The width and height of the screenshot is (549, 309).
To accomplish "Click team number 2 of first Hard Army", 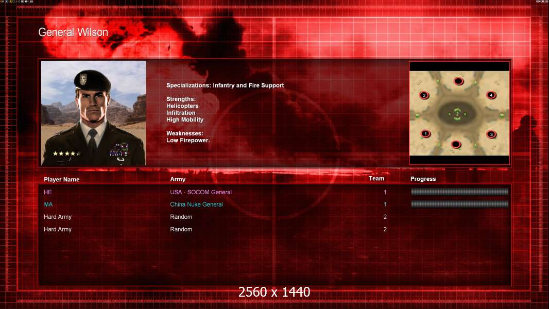I will pyautogui.click(x=385, y=217).
